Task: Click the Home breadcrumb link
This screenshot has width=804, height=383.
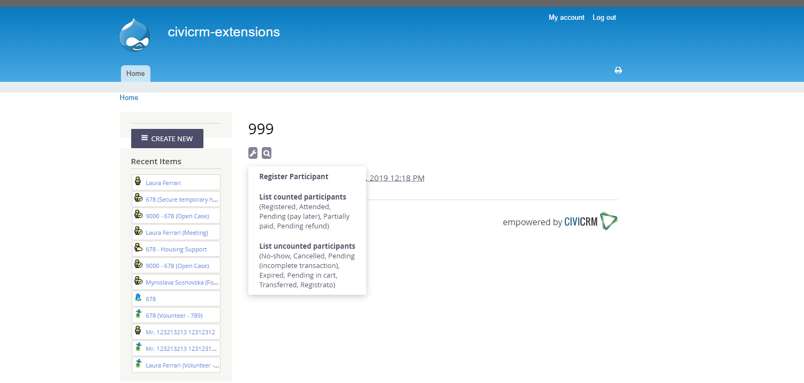Action: (x=129, y=98)
